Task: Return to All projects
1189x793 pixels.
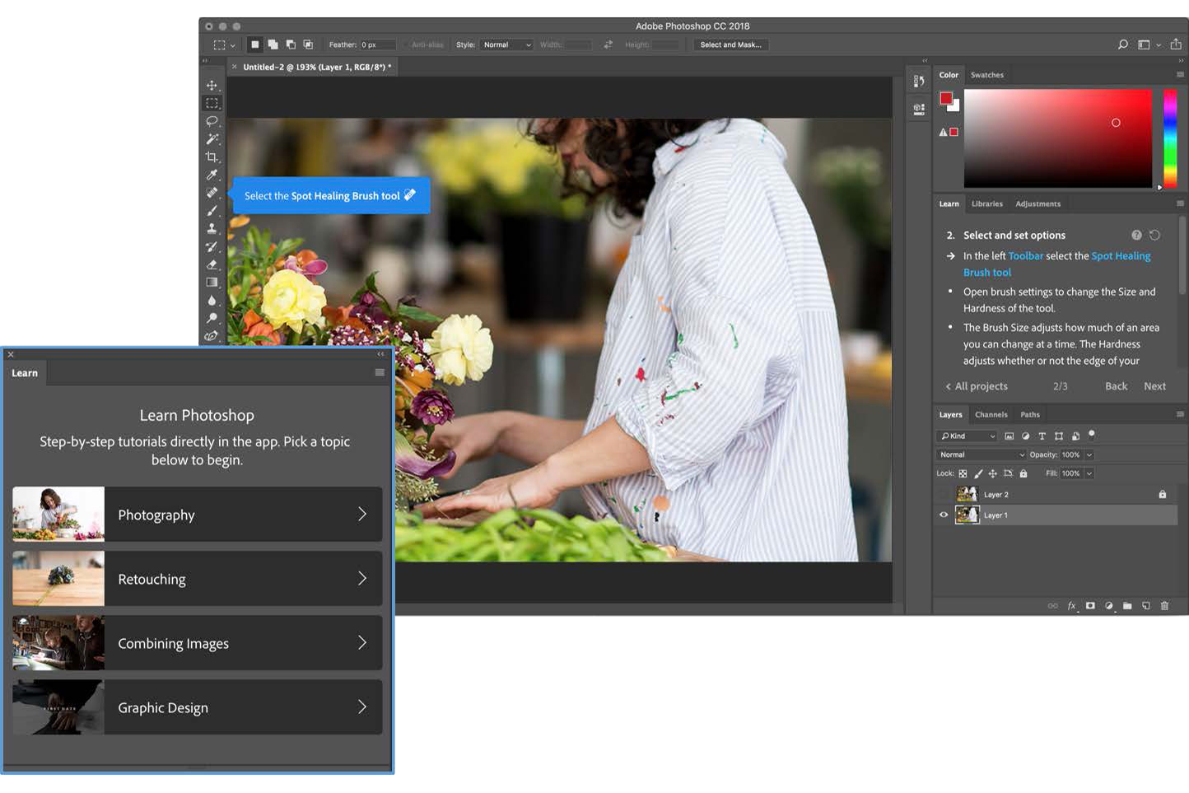Action: click(x=977, y=386)
